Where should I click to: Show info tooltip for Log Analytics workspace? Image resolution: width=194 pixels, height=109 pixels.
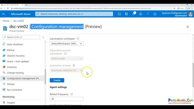[x=78, y=39]
